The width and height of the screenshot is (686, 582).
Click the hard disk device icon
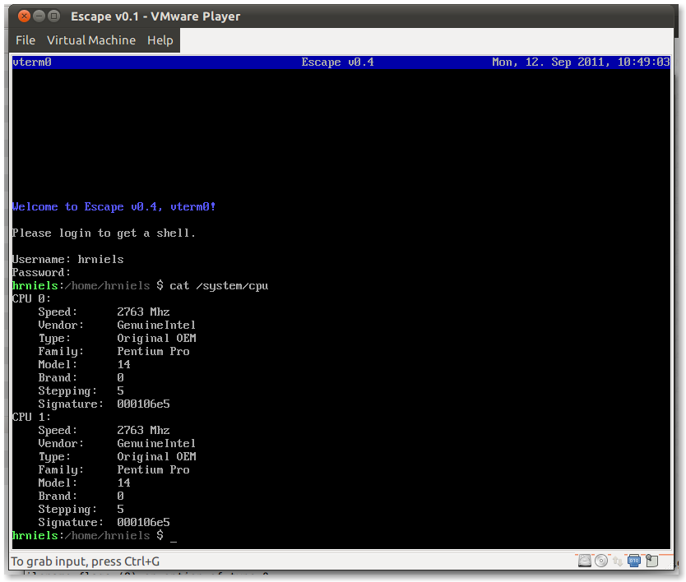pyautogui.click(x=585, y=561)
